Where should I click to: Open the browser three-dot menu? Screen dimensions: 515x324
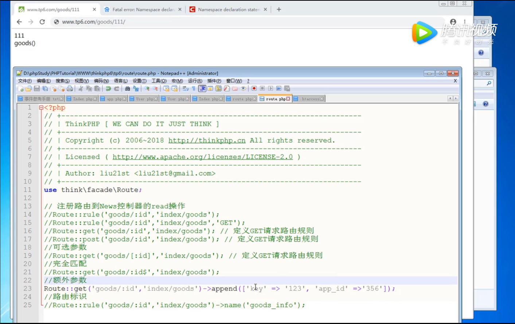coord(465,22)
